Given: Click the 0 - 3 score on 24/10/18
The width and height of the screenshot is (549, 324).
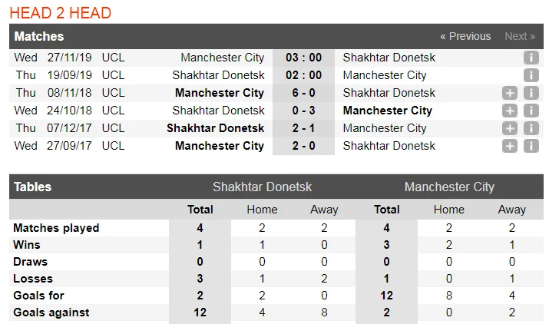Looking at the screenshot, I should [x=303, y=111].
